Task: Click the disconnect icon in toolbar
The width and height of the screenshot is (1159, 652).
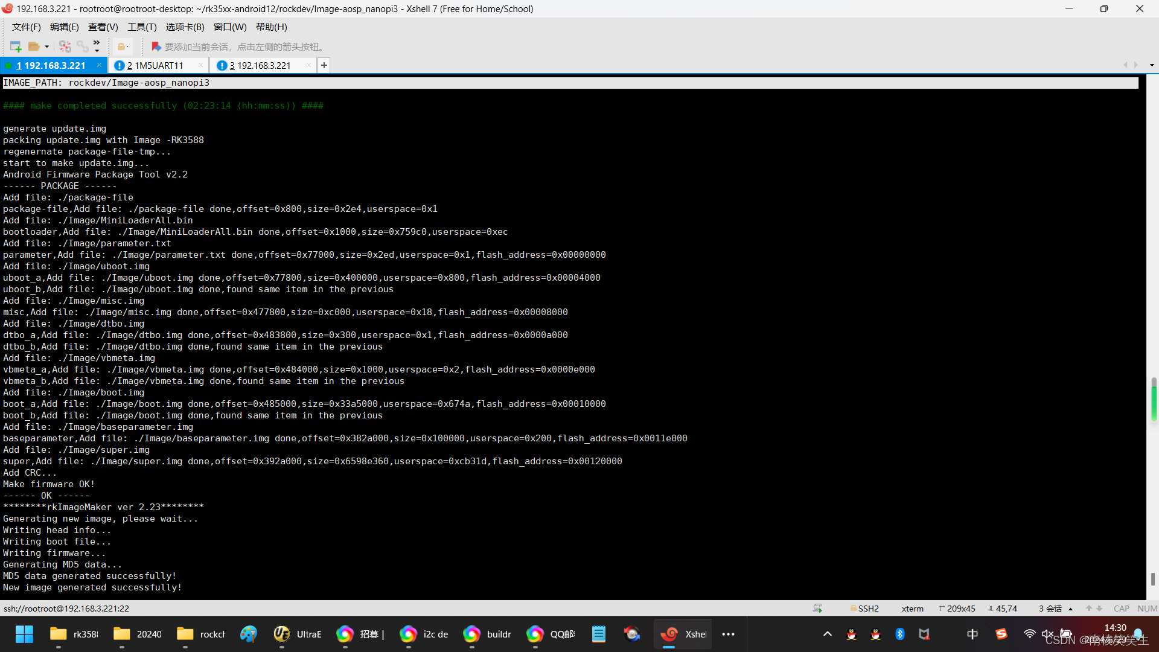Action: (65, 46)
